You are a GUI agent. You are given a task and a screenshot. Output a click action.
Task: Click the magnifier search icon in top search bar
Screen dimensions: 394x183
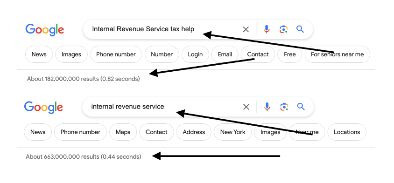[300, 29]
